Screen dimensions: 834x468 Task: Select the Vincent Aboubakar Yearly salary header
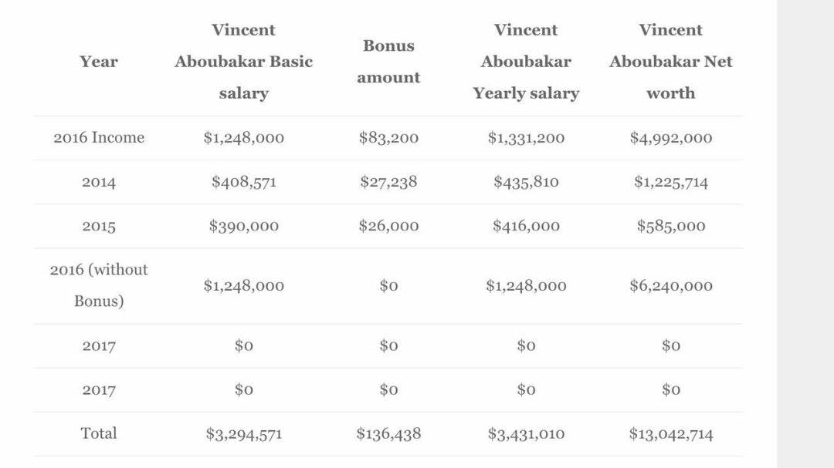[x=526, y=62]
